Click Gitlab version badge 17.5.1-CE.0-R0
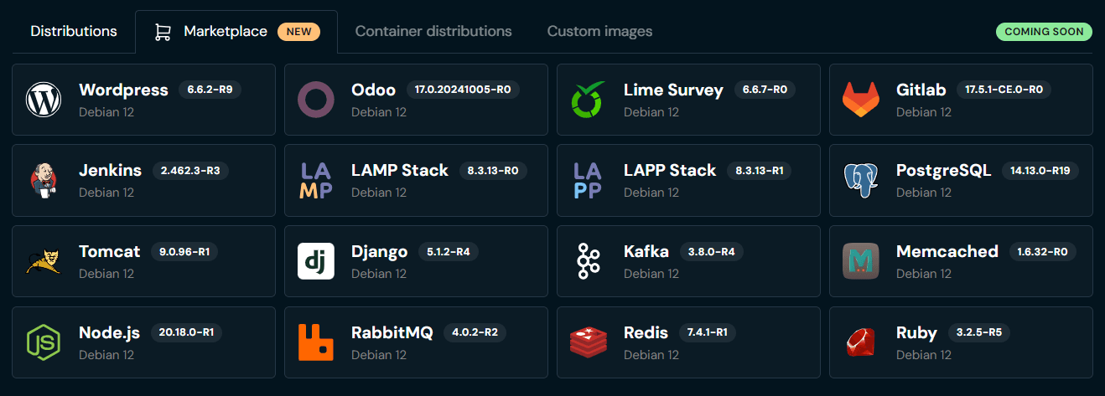Screen dimensions: 1105x396 click(1003, 90)
